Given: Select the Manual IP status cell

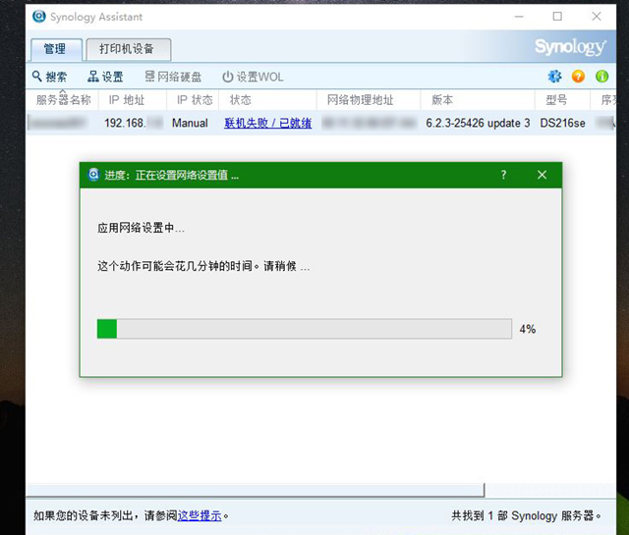Looking at the screenshot, I should (190, 123).
